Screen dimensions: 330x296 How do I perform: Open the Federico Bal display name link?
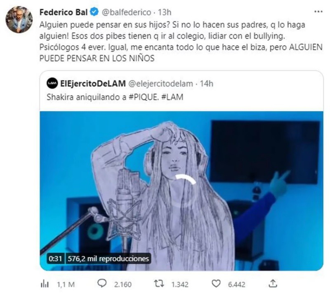click(x=64, y=12)
